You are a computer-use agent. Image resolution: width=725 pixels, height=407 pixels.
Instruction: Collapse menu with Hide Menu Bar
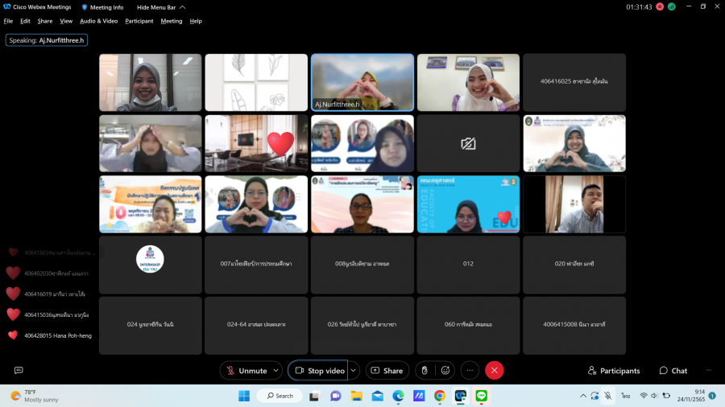click(160, 7)
